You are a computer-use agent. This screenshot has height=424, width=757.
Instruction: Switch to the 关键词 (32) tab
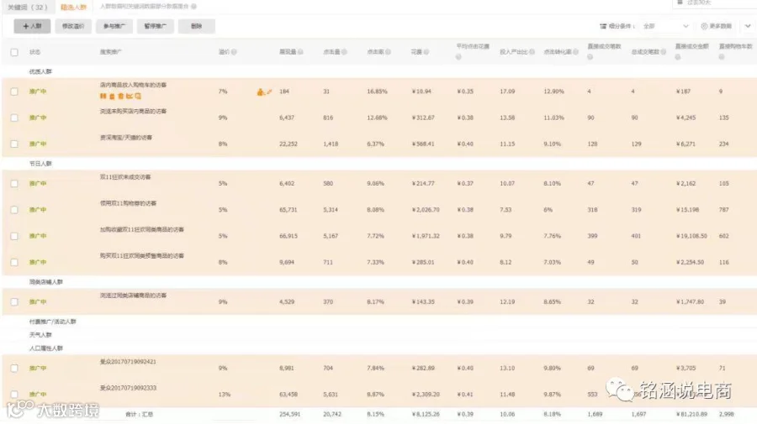pyautogui.click(x=28, y=8)
